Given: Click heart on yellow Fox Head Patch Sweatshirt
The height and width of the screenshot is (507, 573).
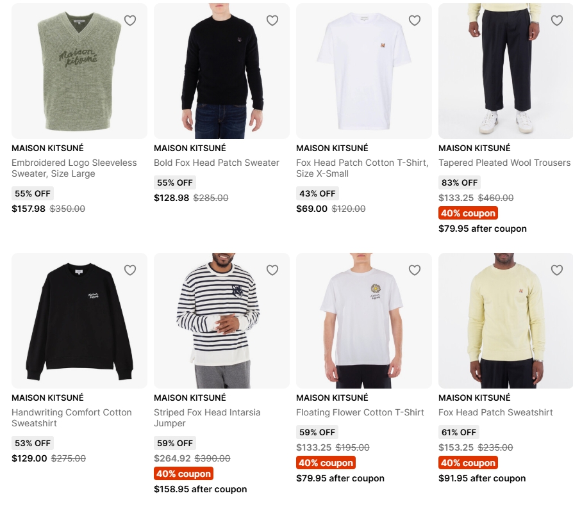Looking at the screenshot, I should coord(557,270).
